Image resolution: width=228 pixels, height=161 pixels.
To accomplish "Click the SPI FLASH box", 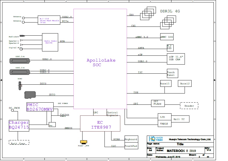I will 158,103.
